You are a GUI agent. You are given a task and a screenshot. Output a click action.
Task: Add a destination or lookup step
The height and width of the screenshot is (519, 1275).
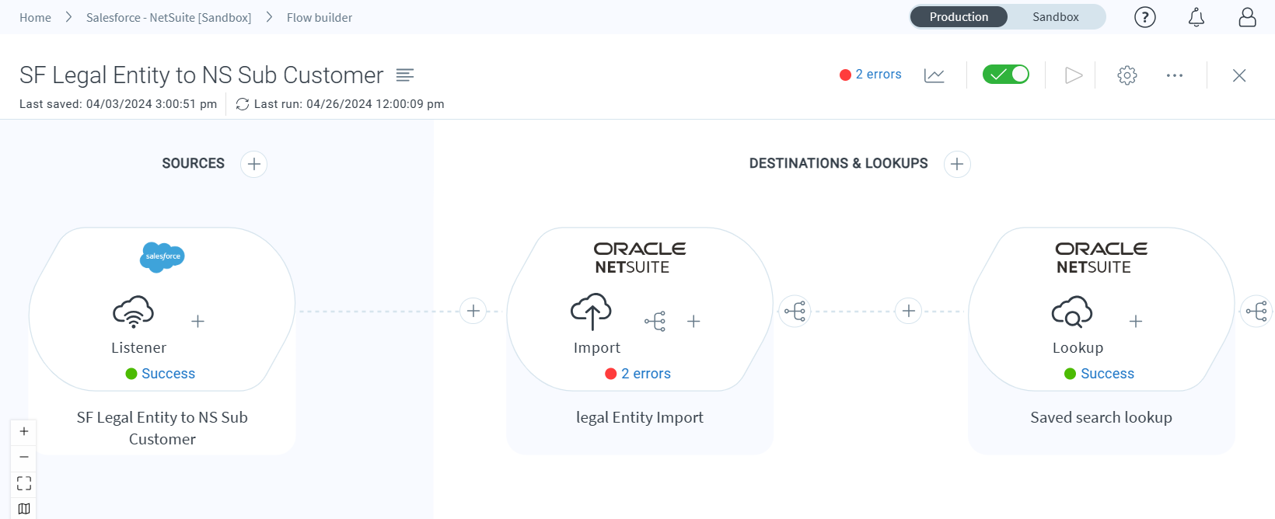(956, 164)
